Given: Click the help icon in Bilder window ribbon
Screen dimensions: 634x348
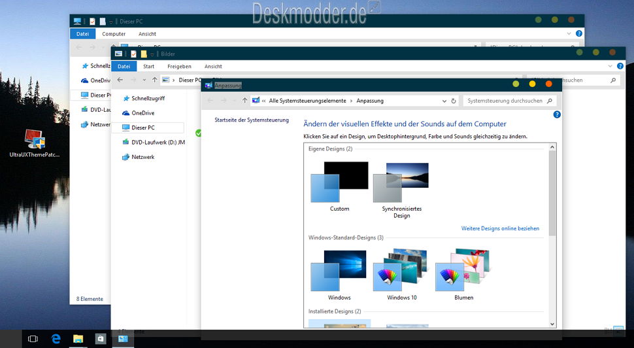Looking at the screenshot, I should click(x=620, y=66).
